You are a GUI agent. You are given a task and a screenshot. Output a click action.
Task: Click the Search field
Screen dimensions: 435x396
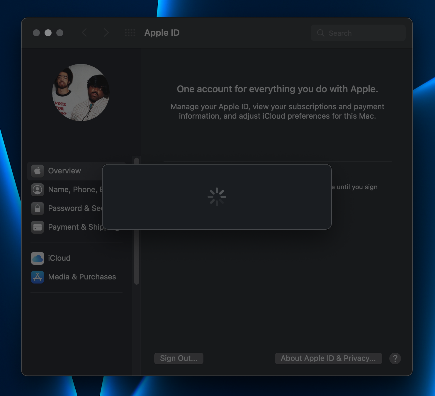pos(358,33)
